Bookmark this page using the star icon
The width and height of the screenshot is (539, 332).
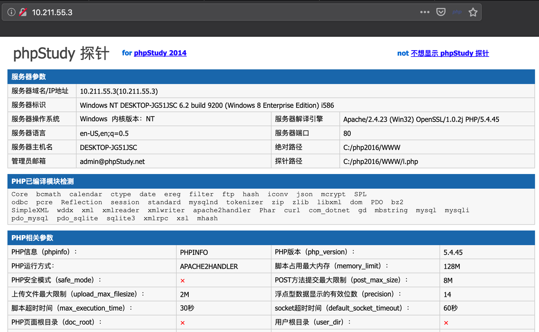click(473, 12)
